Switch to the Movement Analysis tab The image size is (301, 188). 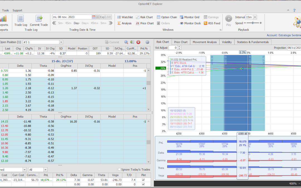(205, 42)
